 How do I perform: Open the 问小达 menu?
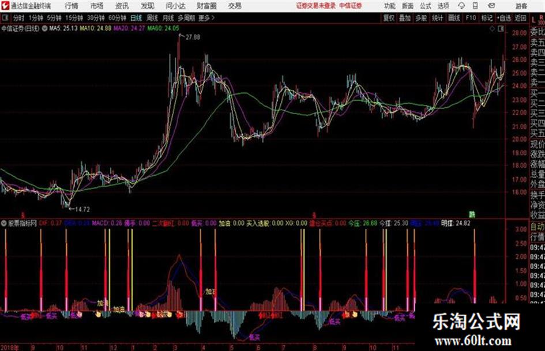pyautogui.click(x=175, y=6)
